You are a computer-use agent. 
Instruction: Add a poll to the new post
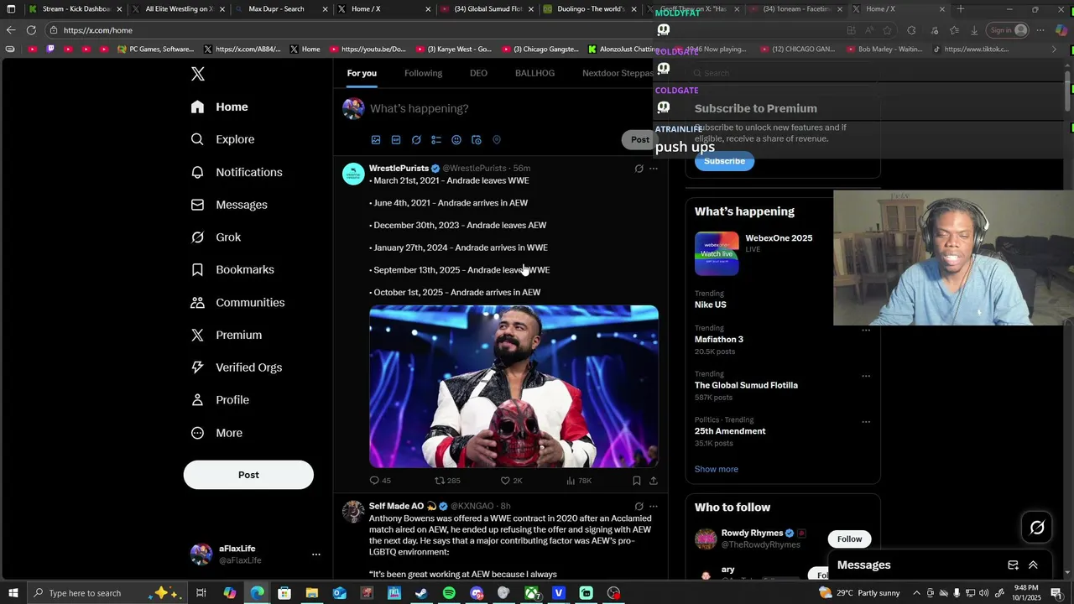coord(436,140)
